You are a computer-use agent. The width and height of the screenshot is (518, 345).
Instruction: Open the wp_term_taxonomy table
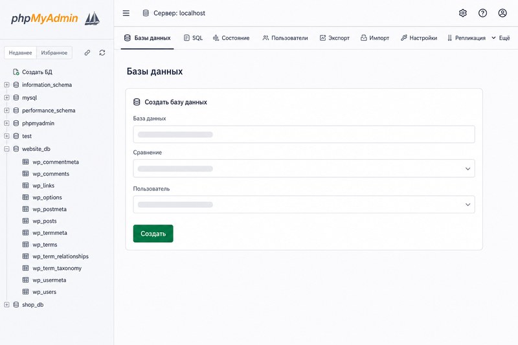[57, 268]
